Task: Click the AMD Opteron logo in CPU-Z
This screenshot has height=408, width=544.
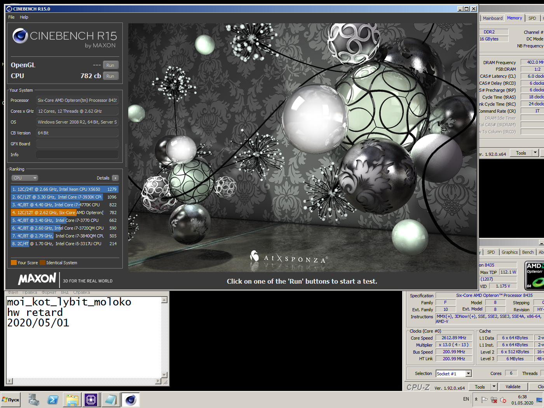Action: pos(535,275)
